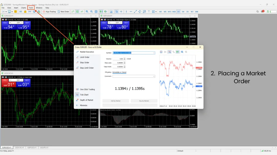Switch to bar chart view
The image size is (277, 155).
tap(73, 12)
